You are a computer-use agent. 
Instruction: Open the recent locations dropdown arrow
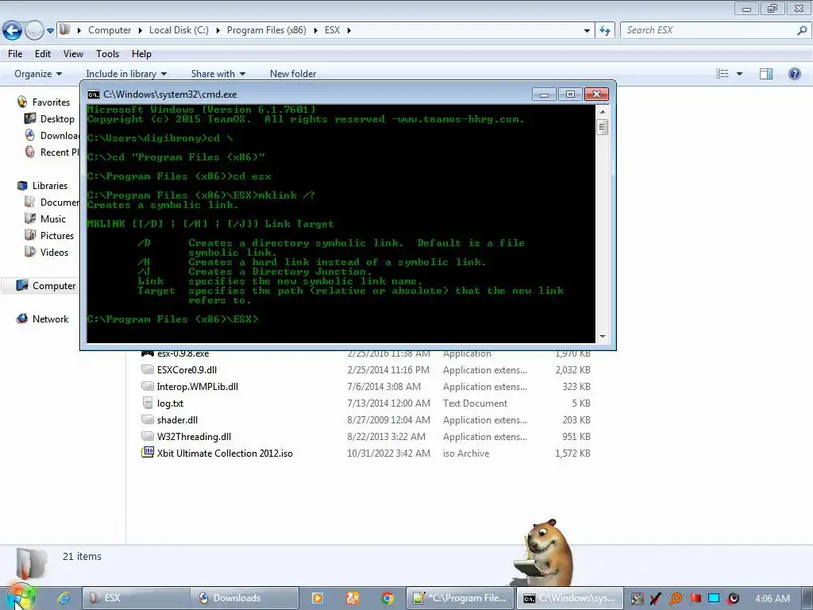click(x=50, y=31)
